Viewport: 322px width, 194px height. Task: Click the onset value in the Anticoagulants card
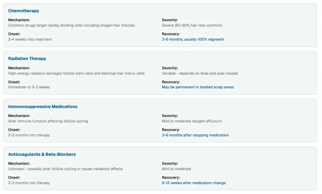click(29, 183)
